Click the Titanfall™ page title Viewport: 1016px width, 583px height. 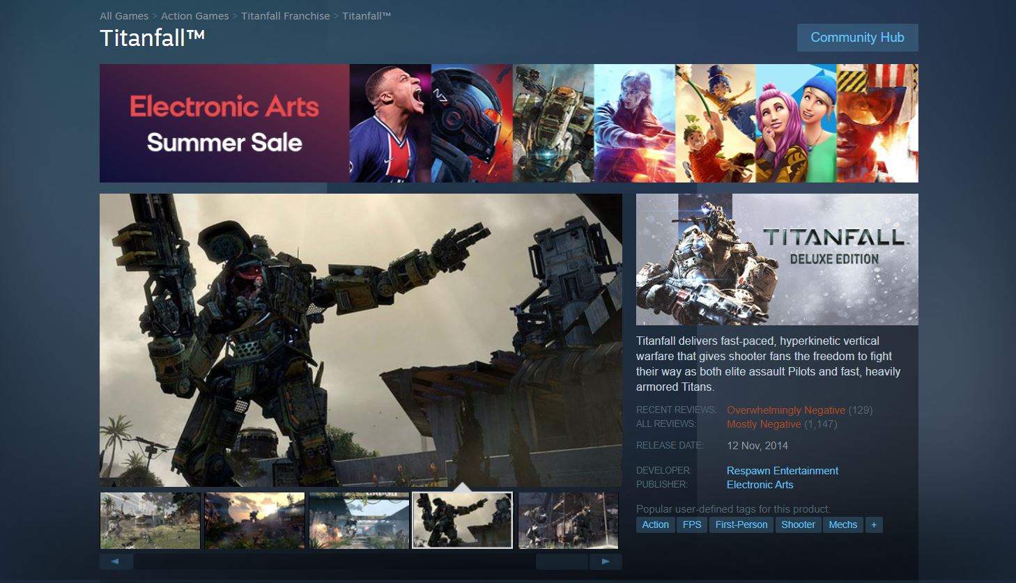(152, 38)
